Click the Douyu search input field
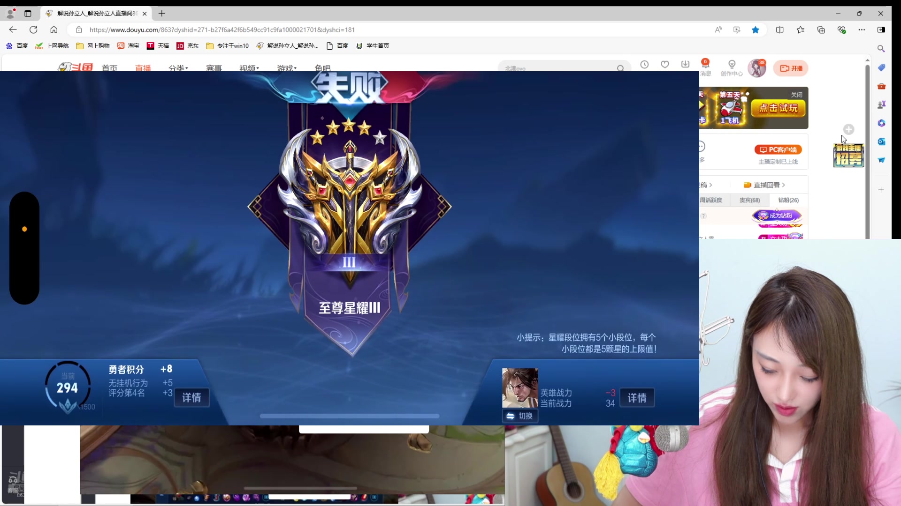Screen dimensions: 901x506 pyautogui.click(x=558, y=68)
